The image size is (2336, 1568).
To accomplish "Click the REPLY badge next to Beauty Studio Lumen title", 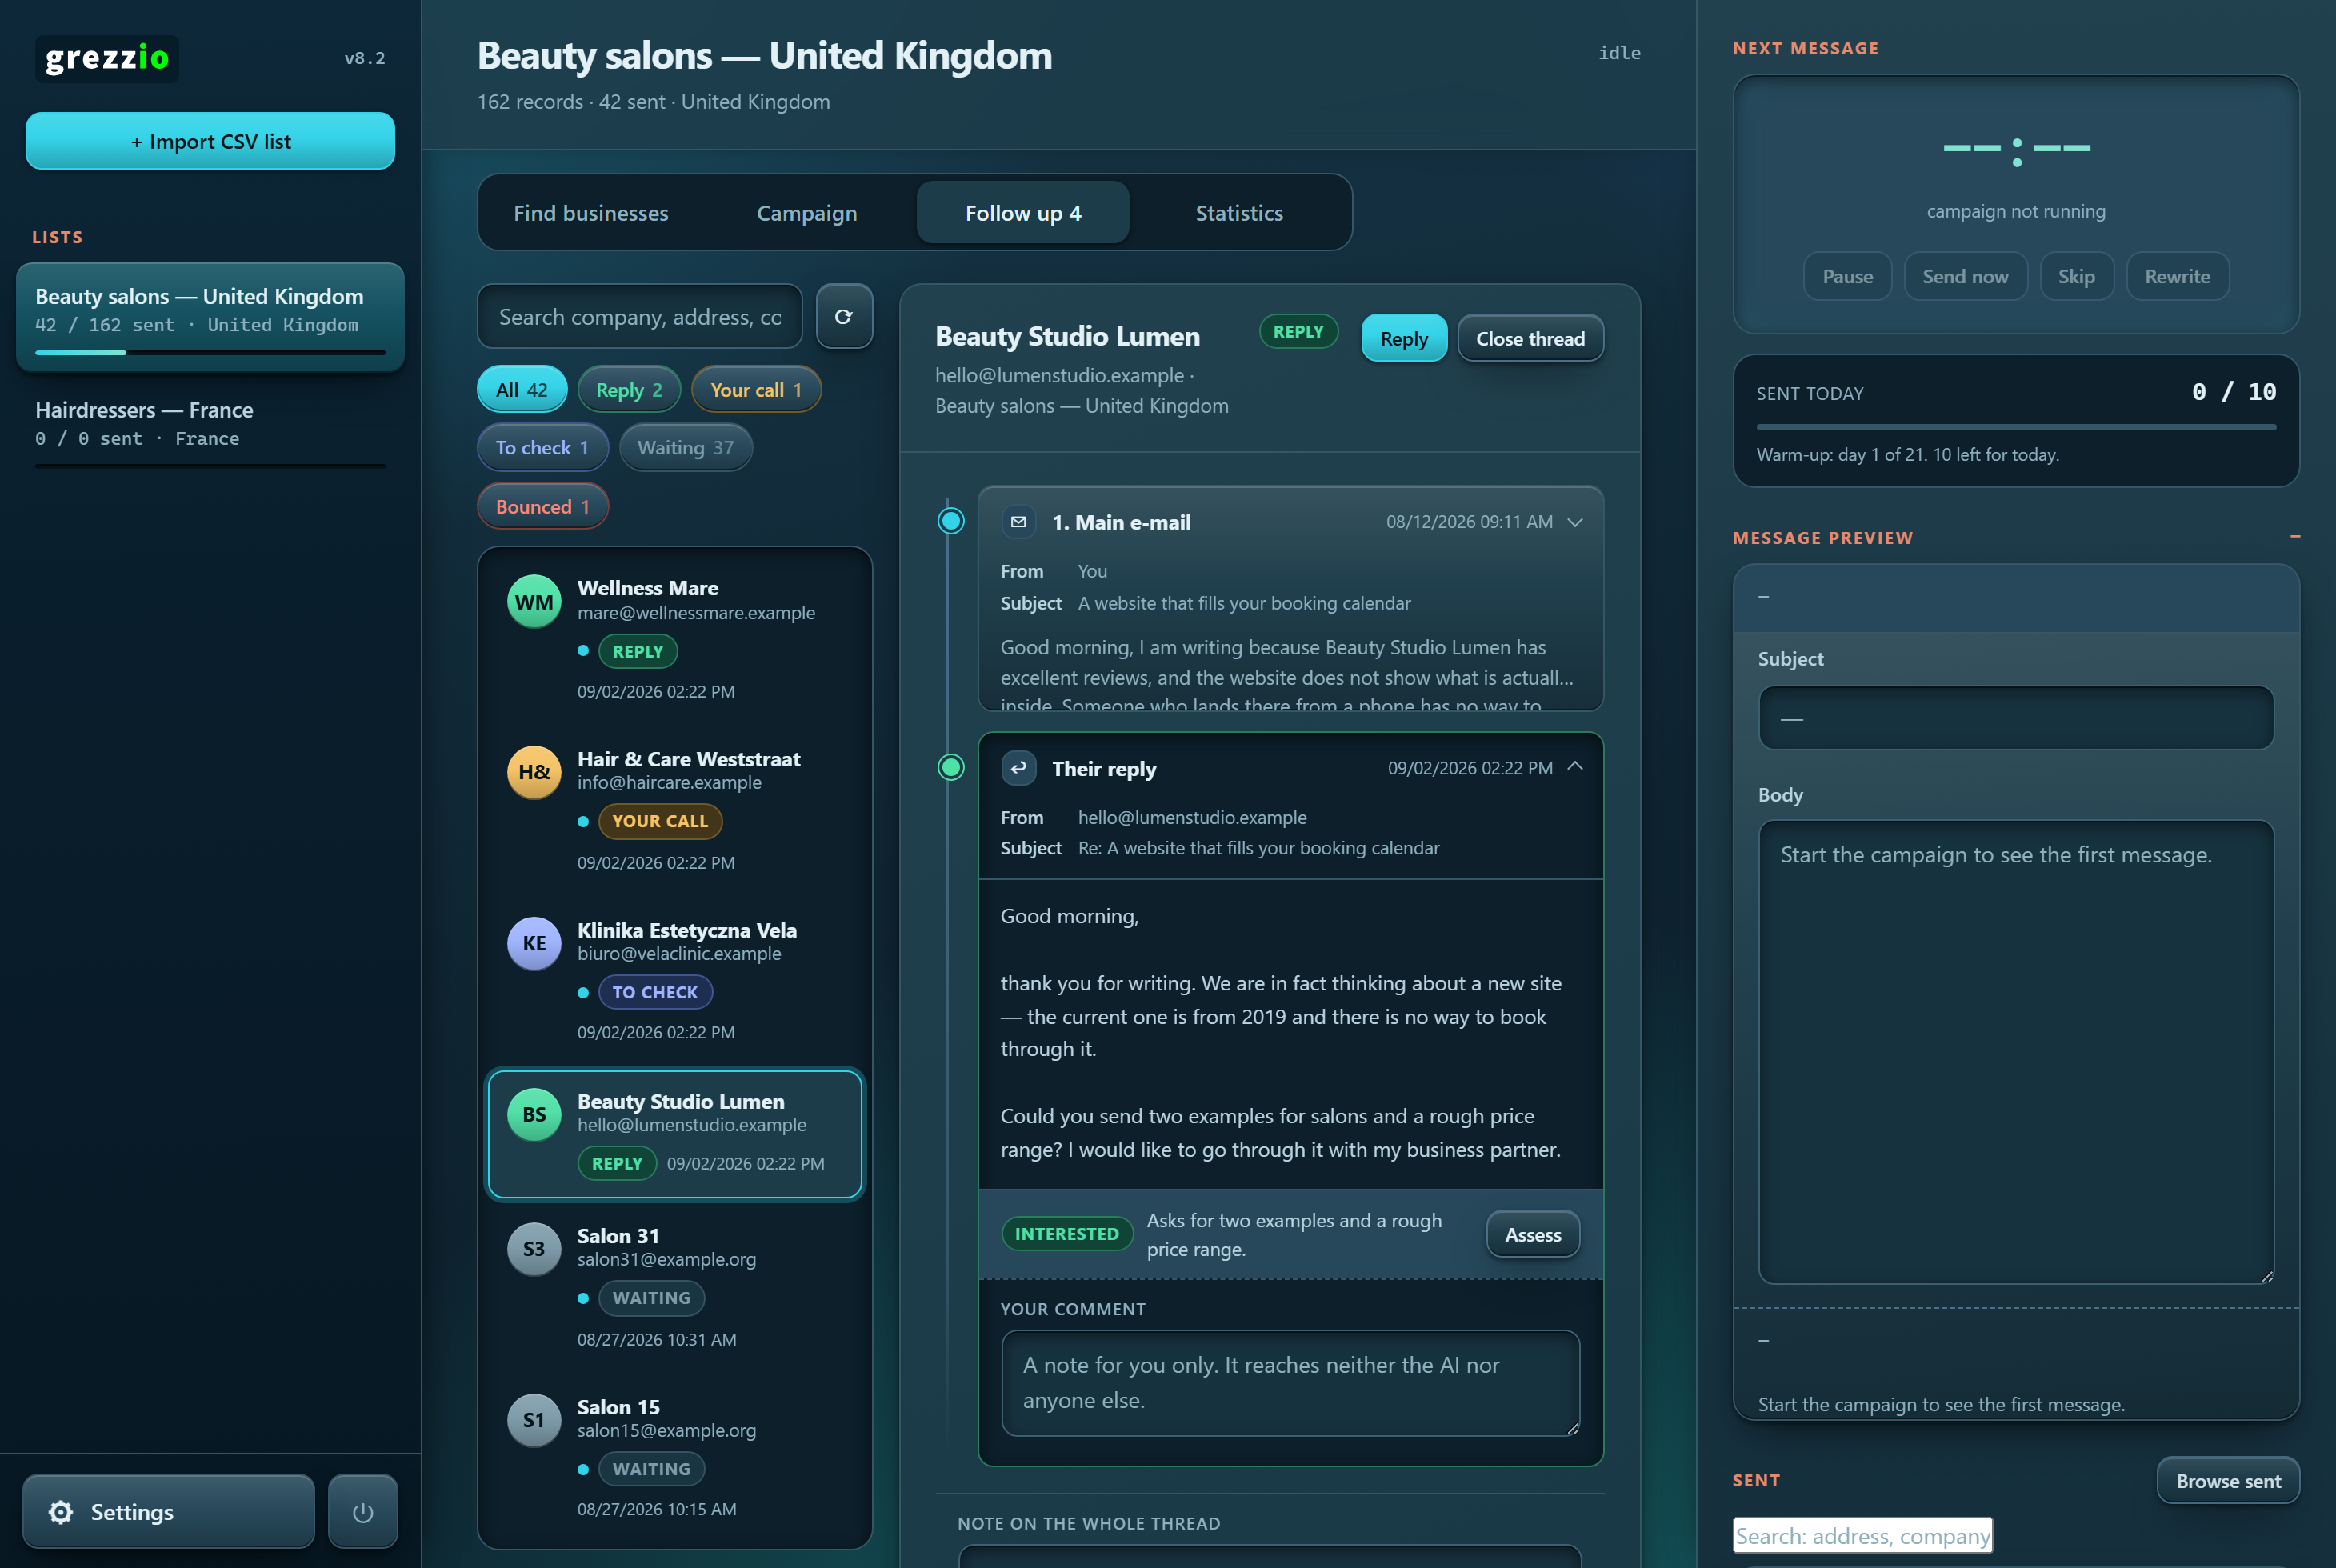I will [x=1298, y=331].
